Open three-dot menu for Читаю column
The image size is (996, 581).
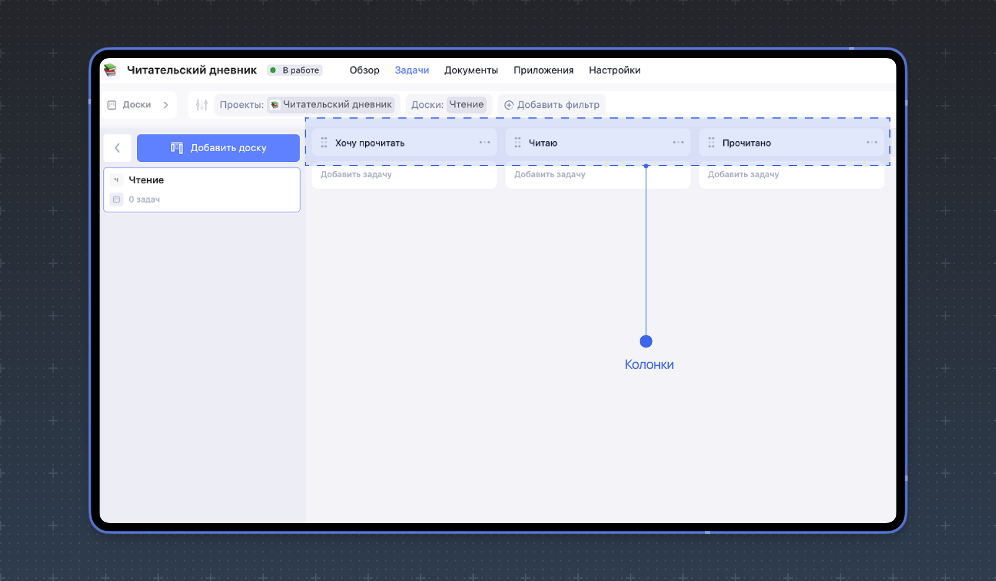[678, 142]
